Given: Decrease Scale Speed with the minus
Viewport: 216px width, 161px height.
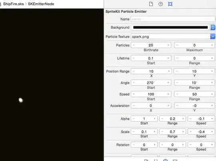Looking at the screenshot, I should click(x=190, y=132).
